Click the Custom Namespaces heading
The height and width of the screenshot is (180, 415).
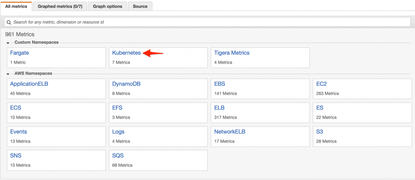click(x=36, y=42)
